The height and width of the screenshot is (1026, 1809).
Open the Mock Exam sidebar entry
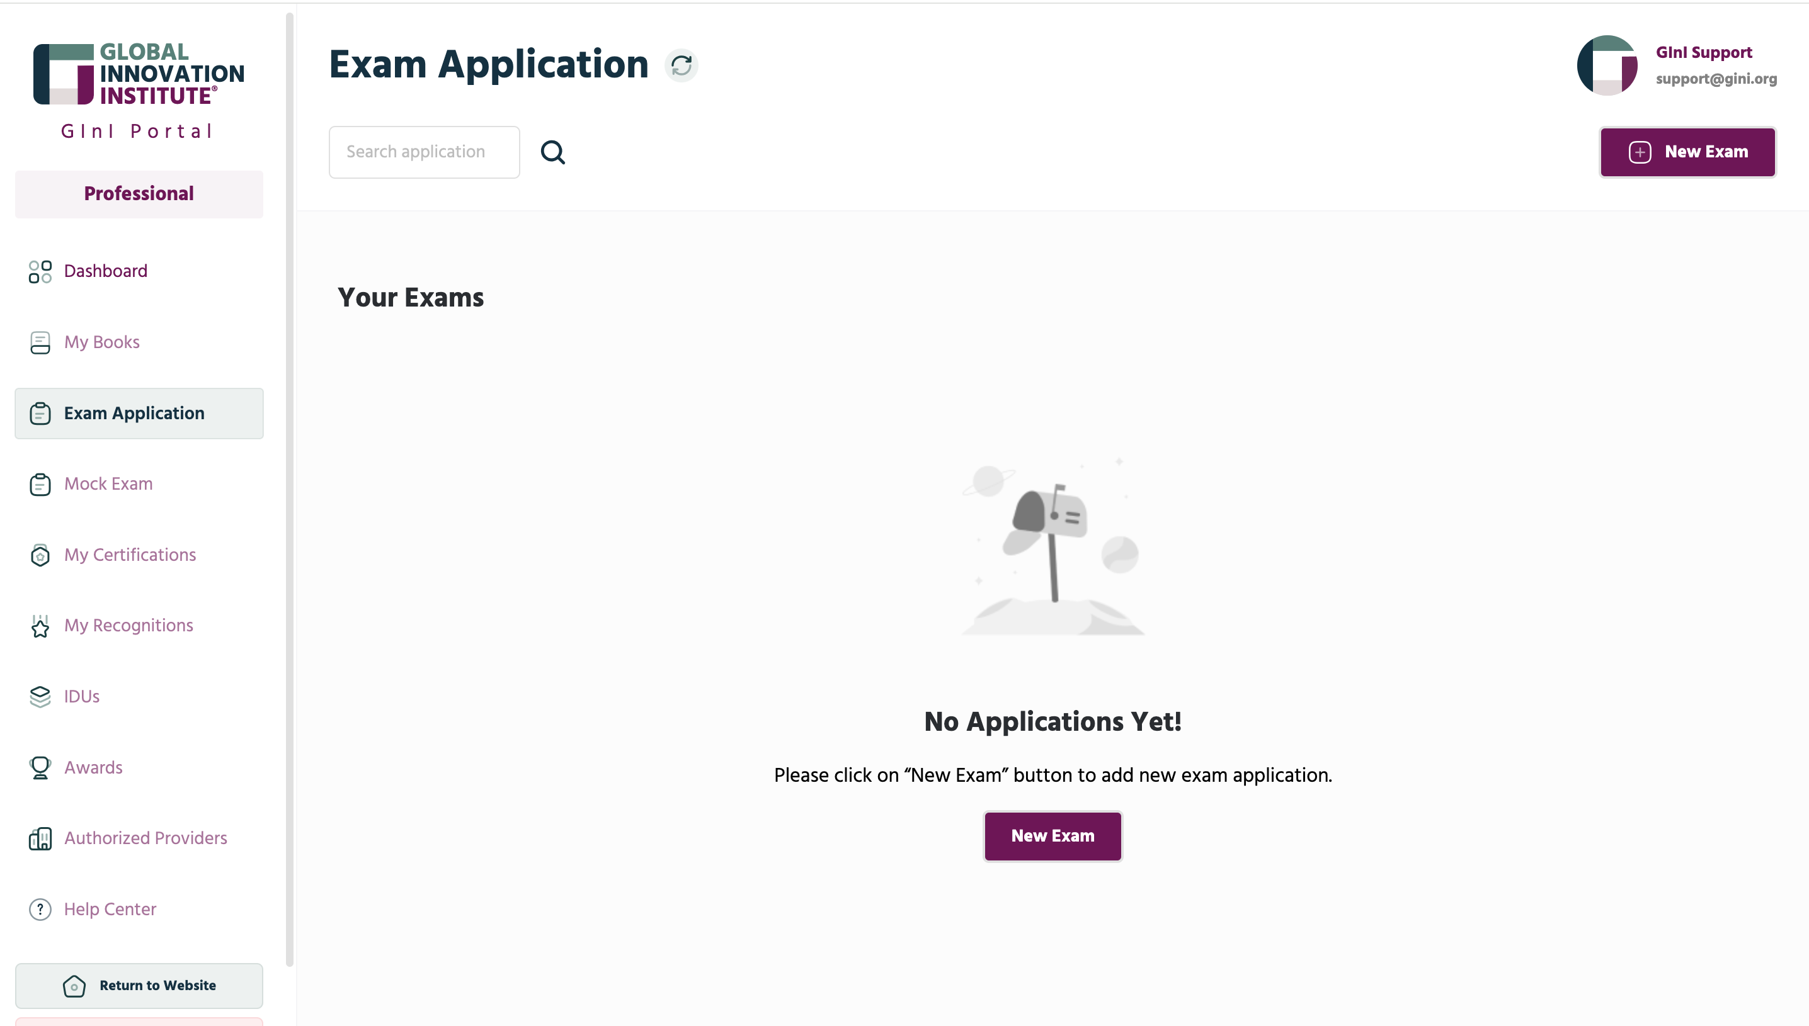(x=108, y=484)
